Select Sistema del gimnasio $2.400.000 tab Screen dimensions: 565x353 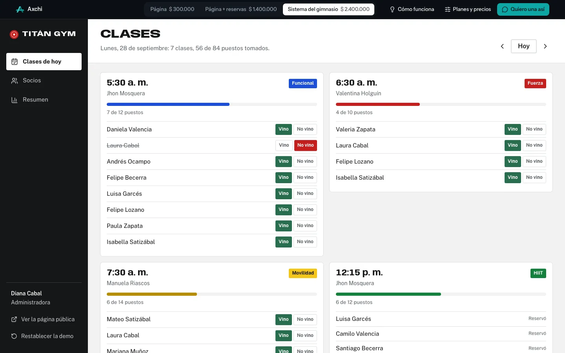click(328, 9)
